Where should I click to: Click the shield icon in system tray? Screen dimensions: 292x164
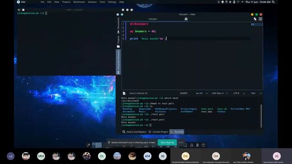223,2
